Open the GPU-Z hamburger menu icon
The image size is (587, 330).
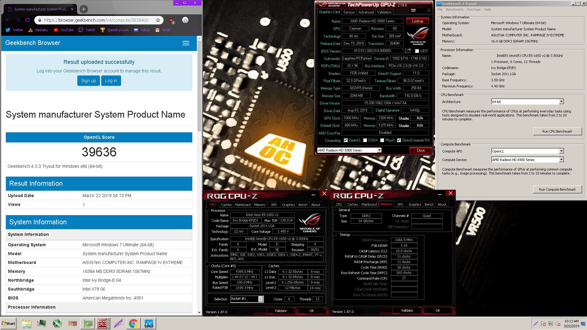pyautogui.click(x=429, y=10)
